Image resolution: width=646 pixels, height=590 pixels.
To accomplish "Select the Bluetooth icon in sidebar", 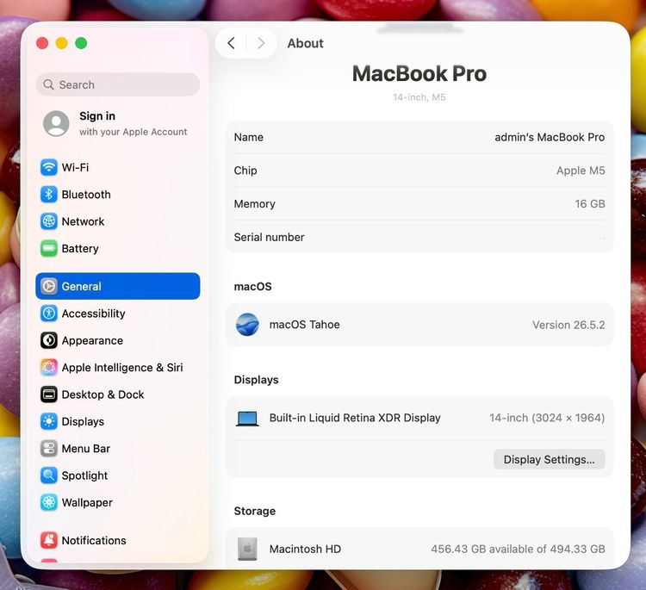I will [x=48, y=195].
